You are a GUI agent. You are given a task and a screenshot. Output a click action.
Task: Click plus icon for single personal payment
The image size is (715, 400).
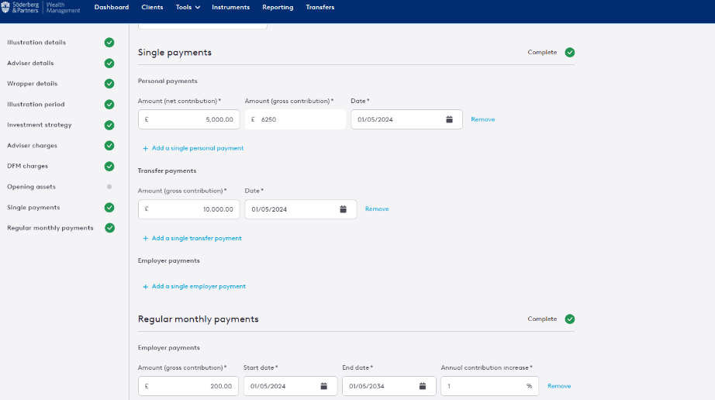tap(146, 149)
